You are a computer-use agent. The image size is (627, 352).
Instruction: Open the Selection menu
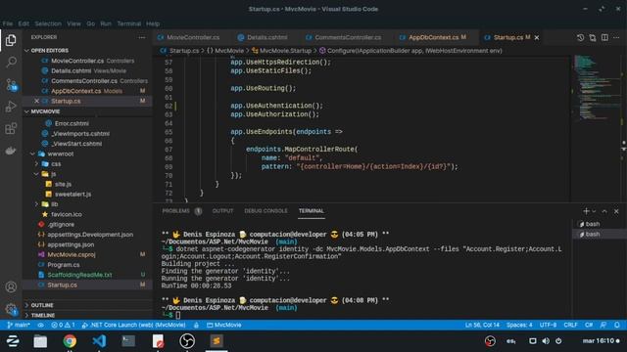click(x=48, y=23)
